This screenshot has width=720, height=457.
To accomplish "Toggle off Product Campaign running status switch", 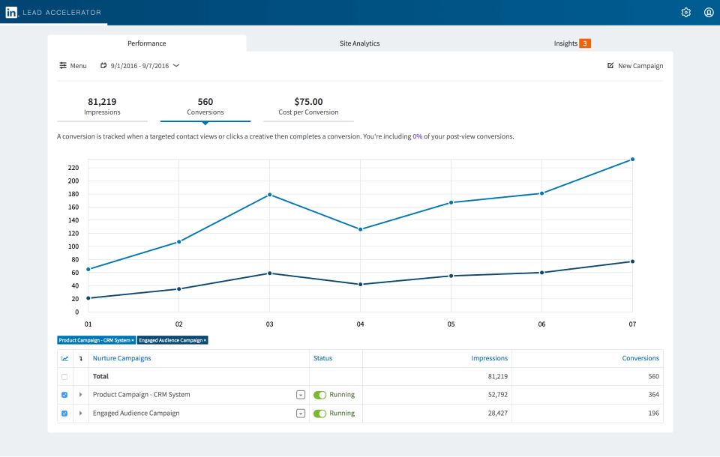I will 319,395.
